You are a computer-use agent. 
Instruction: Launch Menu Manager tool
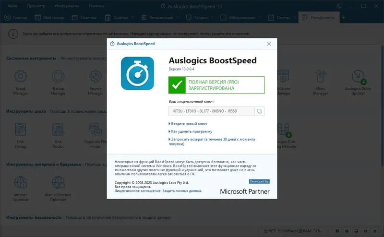pyautogui.click(x=320, y=83)
